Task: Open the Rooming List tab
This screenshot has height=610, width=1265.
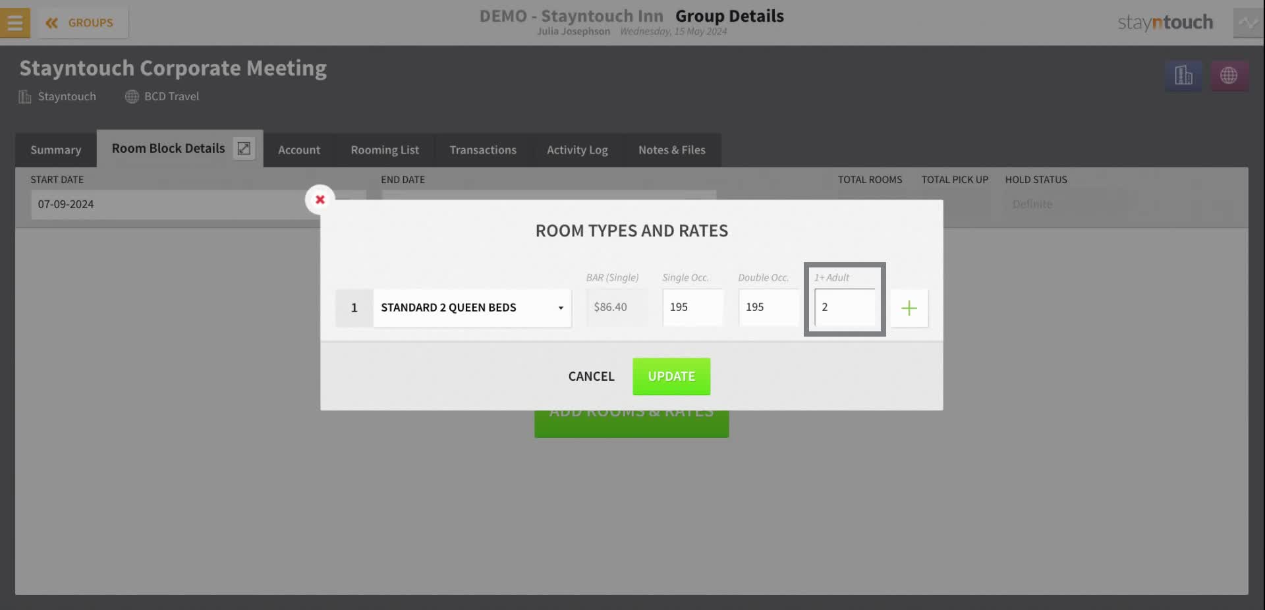Action: [x=385, y=150]
